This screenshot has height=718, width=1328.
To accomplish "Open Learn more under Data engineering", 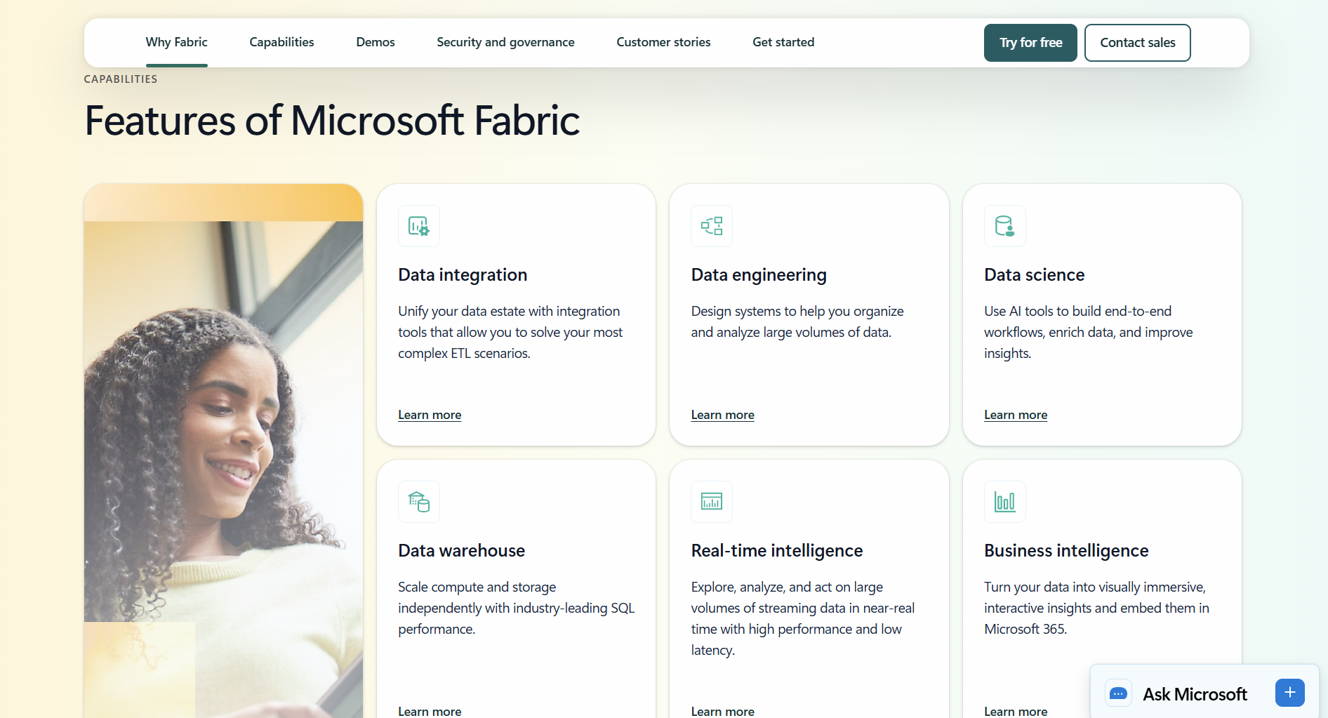I will pyautogui.click(x=723, y=415).
